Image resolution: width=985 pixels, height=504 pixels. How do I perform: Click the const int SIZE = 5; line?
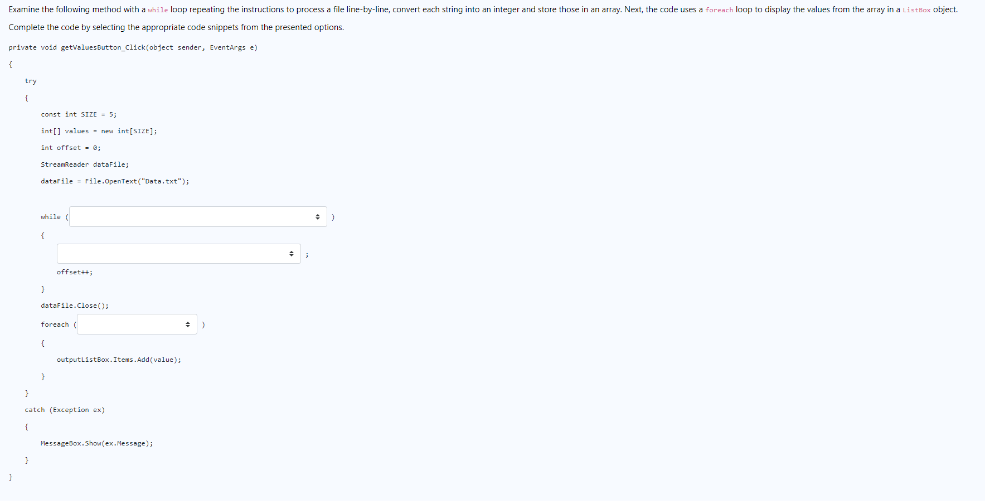pos(78,114)
